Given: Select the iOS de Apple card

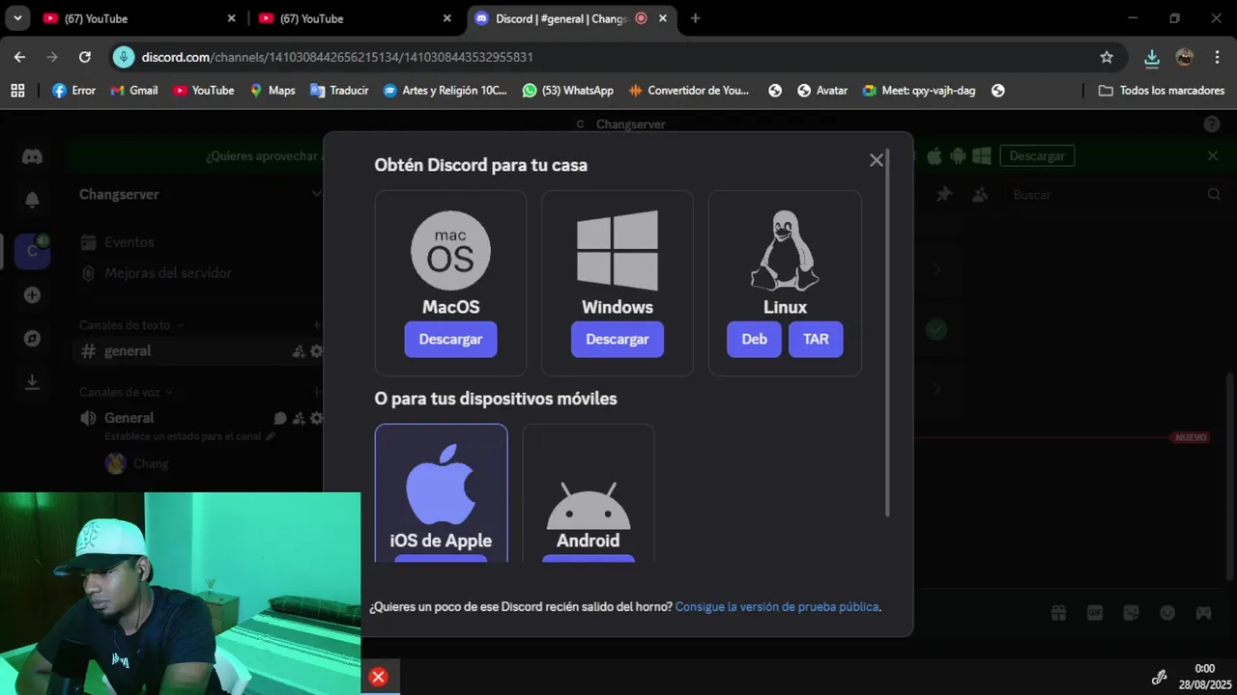Looking at the screenshot, I should 441,493.
